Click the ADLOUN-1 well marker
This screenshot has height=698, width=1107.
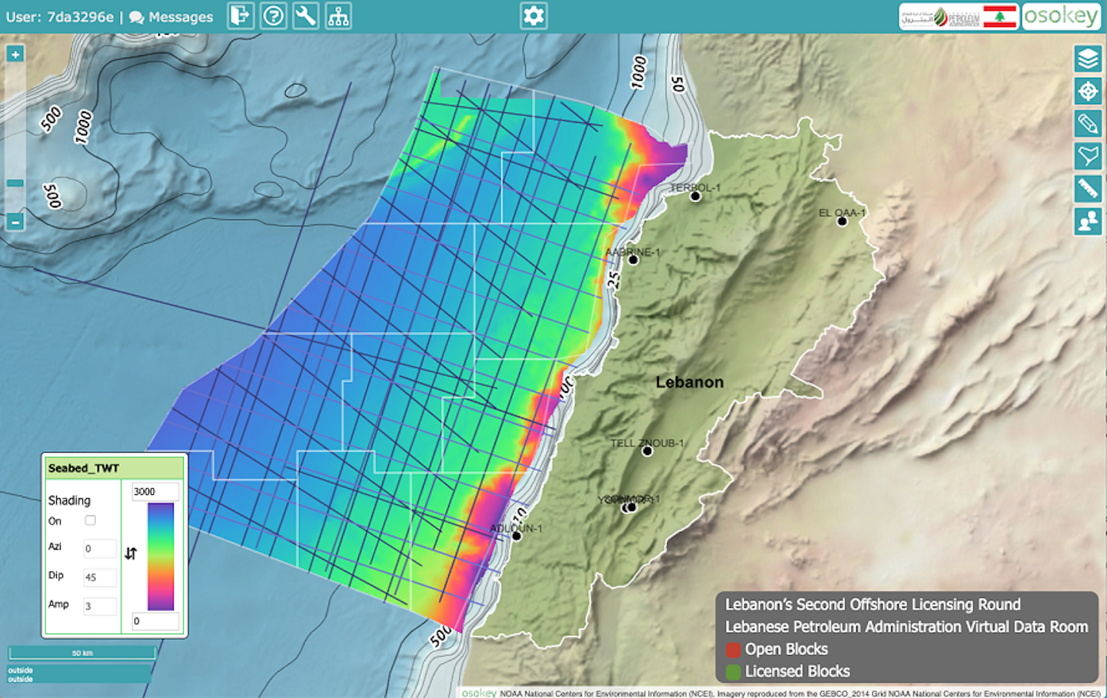(x=516, y=536)
